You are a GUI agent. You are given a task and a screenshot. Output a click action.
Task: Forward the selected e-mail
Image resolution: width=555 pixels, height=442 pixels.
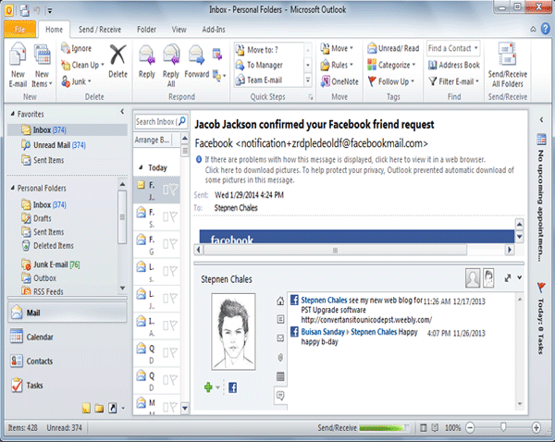point(197,62)
